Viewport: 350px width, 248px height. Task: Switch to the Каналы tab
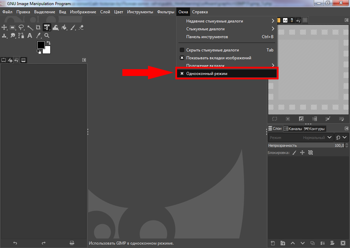point(293,129)
